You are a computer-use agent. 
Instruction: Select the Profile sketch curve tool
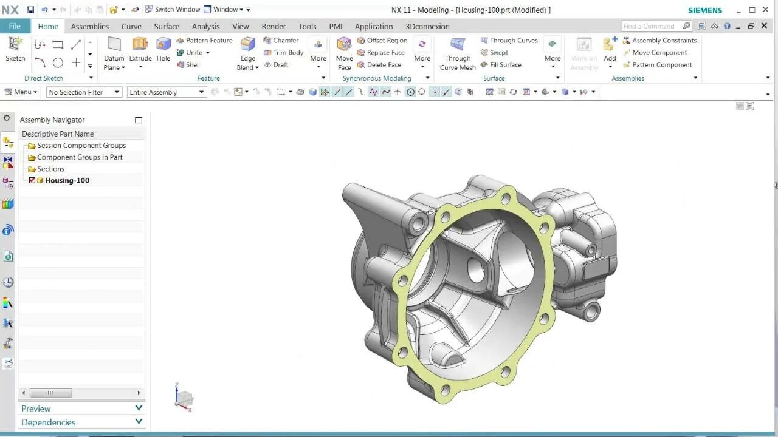(40, 44)
